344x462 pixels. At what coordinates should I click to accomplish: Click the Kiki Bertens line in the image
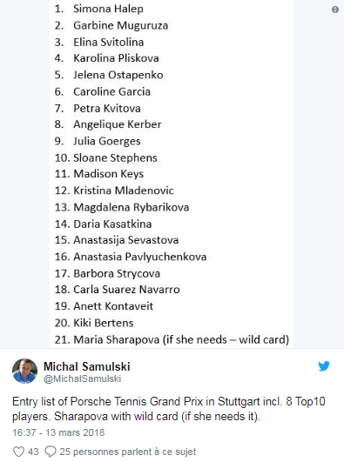pos(94,323)
